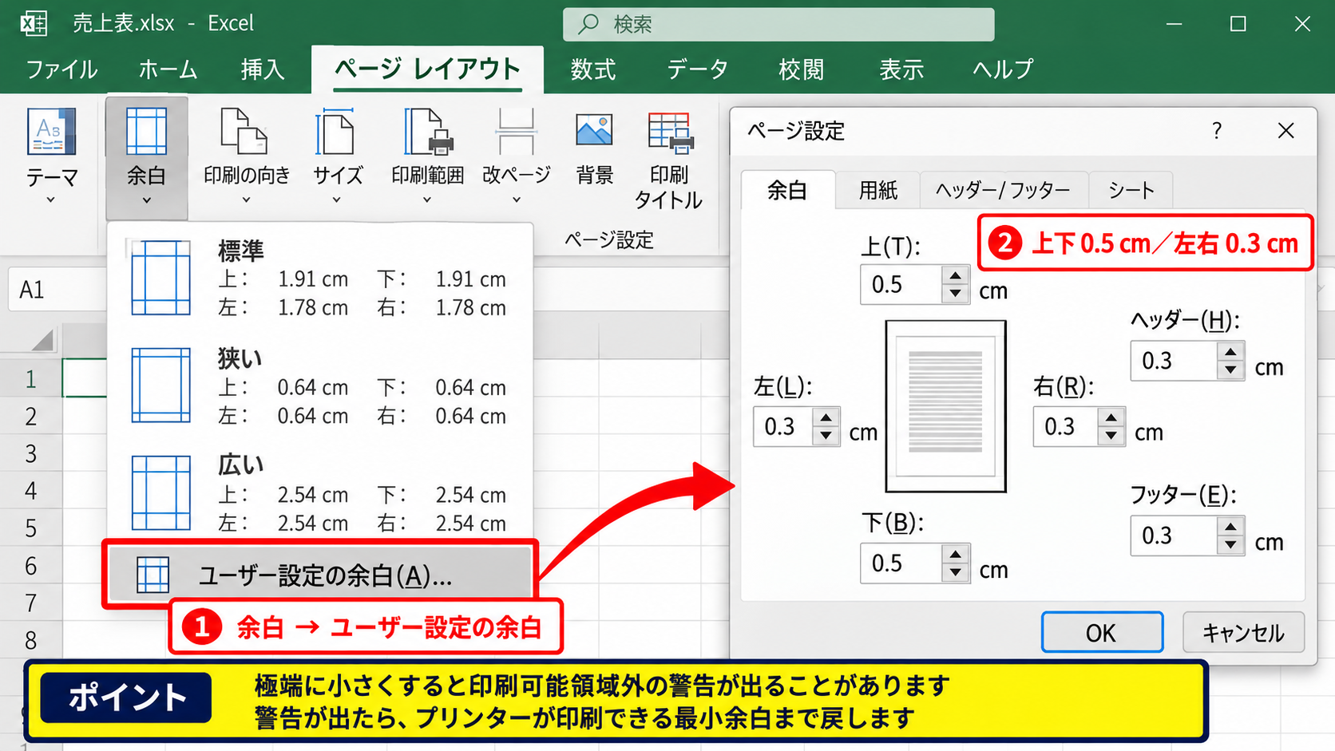1335x751 pixels.
Task: Open the シート tab in dialog
Action: (1131, 190)
